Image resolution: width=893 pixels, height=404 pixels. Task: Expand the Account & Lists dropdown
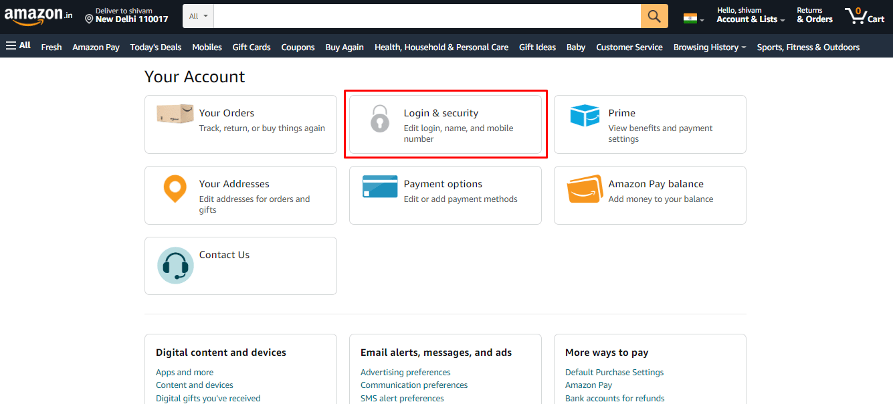[751, 15]
